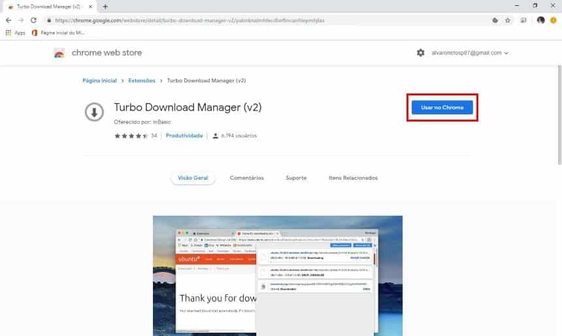The width and height of the screenshot is (562, 336).
Task: Open the 'Suporte' tab
Action: [x=296, y=178]
